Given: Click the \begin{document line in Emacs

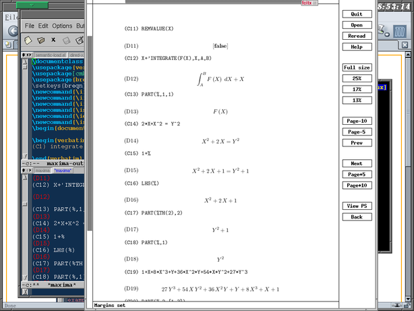Looking at the screenshot, I should (x=58, y=128).
